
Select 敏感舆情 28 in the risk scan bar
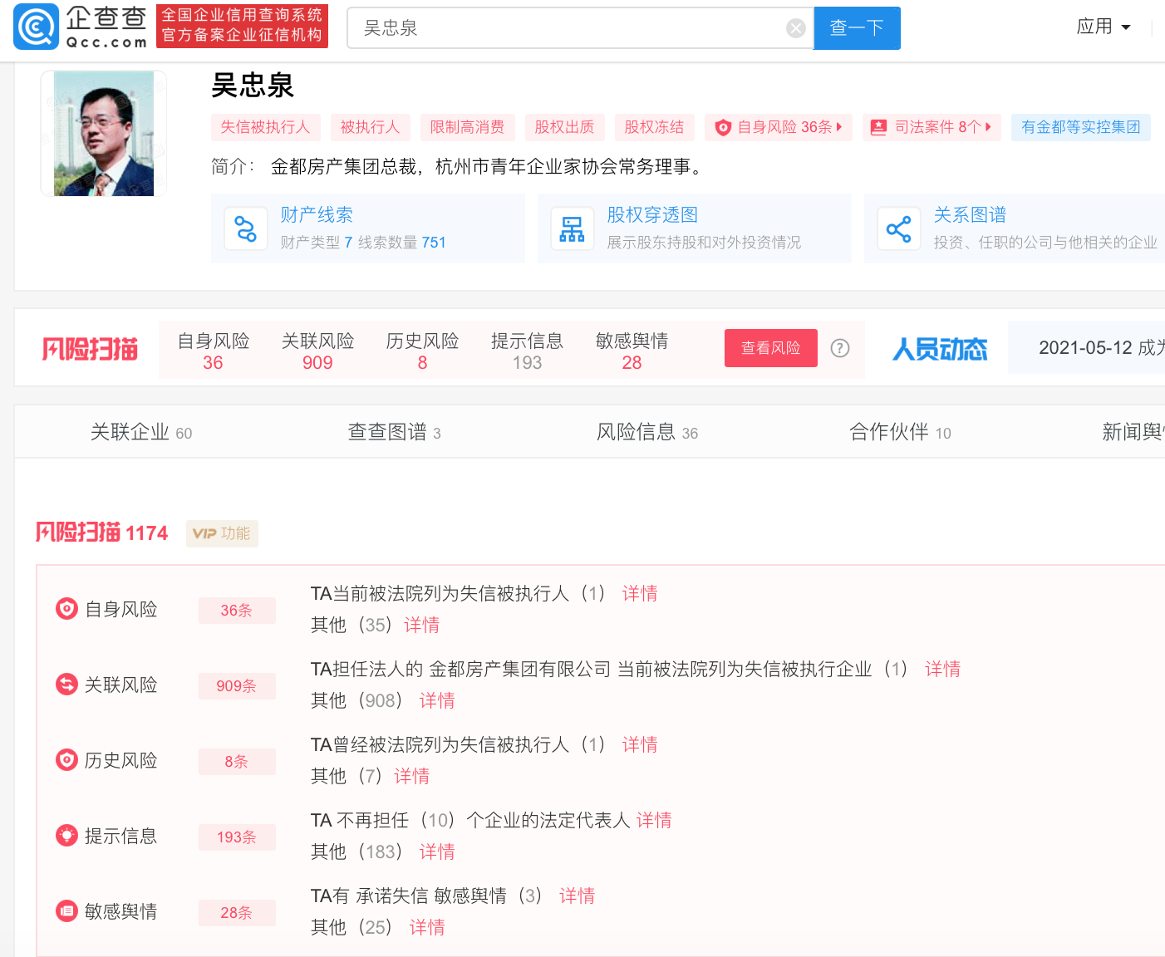[632, 351]
